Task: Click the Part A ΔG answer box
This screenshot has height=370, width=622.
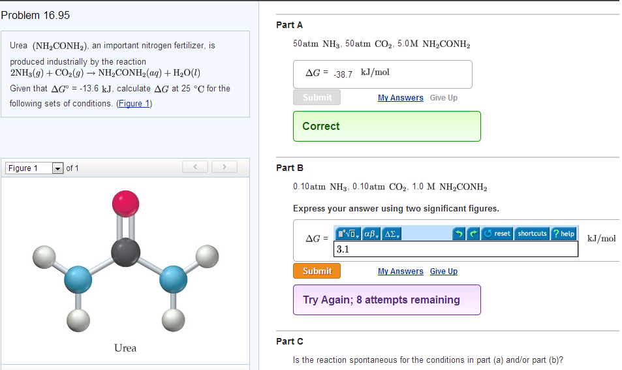Action: [x=382, y=74]
